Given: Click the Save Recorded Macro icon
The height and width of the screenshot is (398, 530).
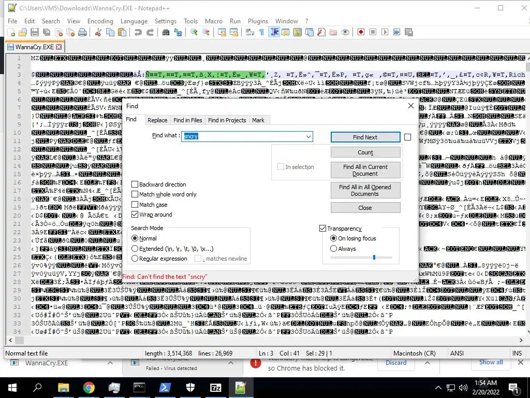Looking at the screenshot, I should [409, 32].
